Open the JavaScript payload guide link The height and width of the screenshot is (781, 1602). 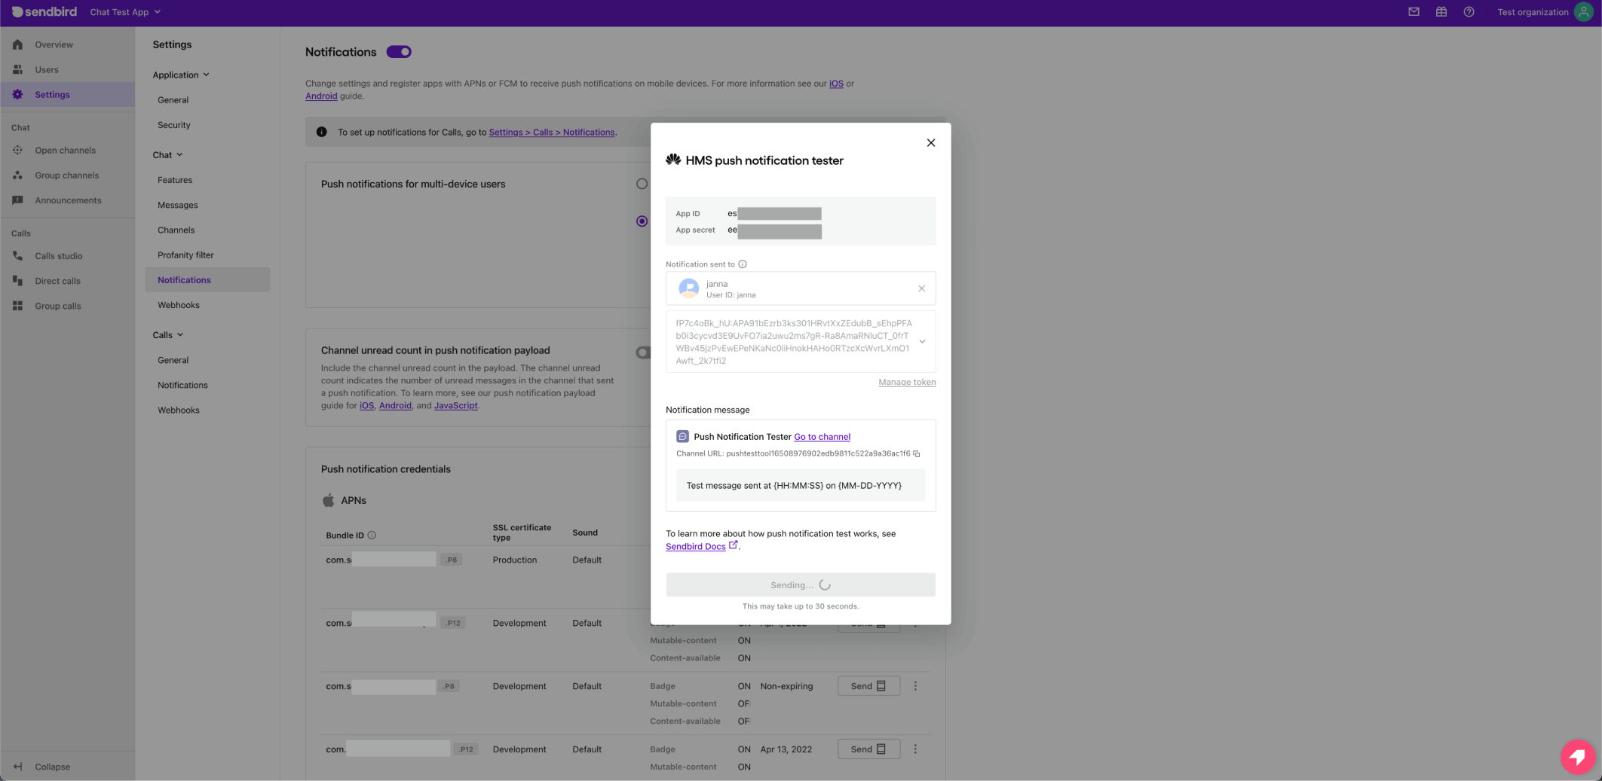[x=455, y=405]
